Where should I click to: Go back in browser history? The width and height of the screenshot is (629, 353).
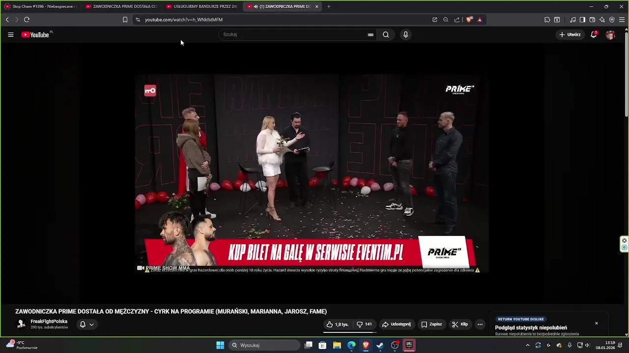tap(7, 20)
